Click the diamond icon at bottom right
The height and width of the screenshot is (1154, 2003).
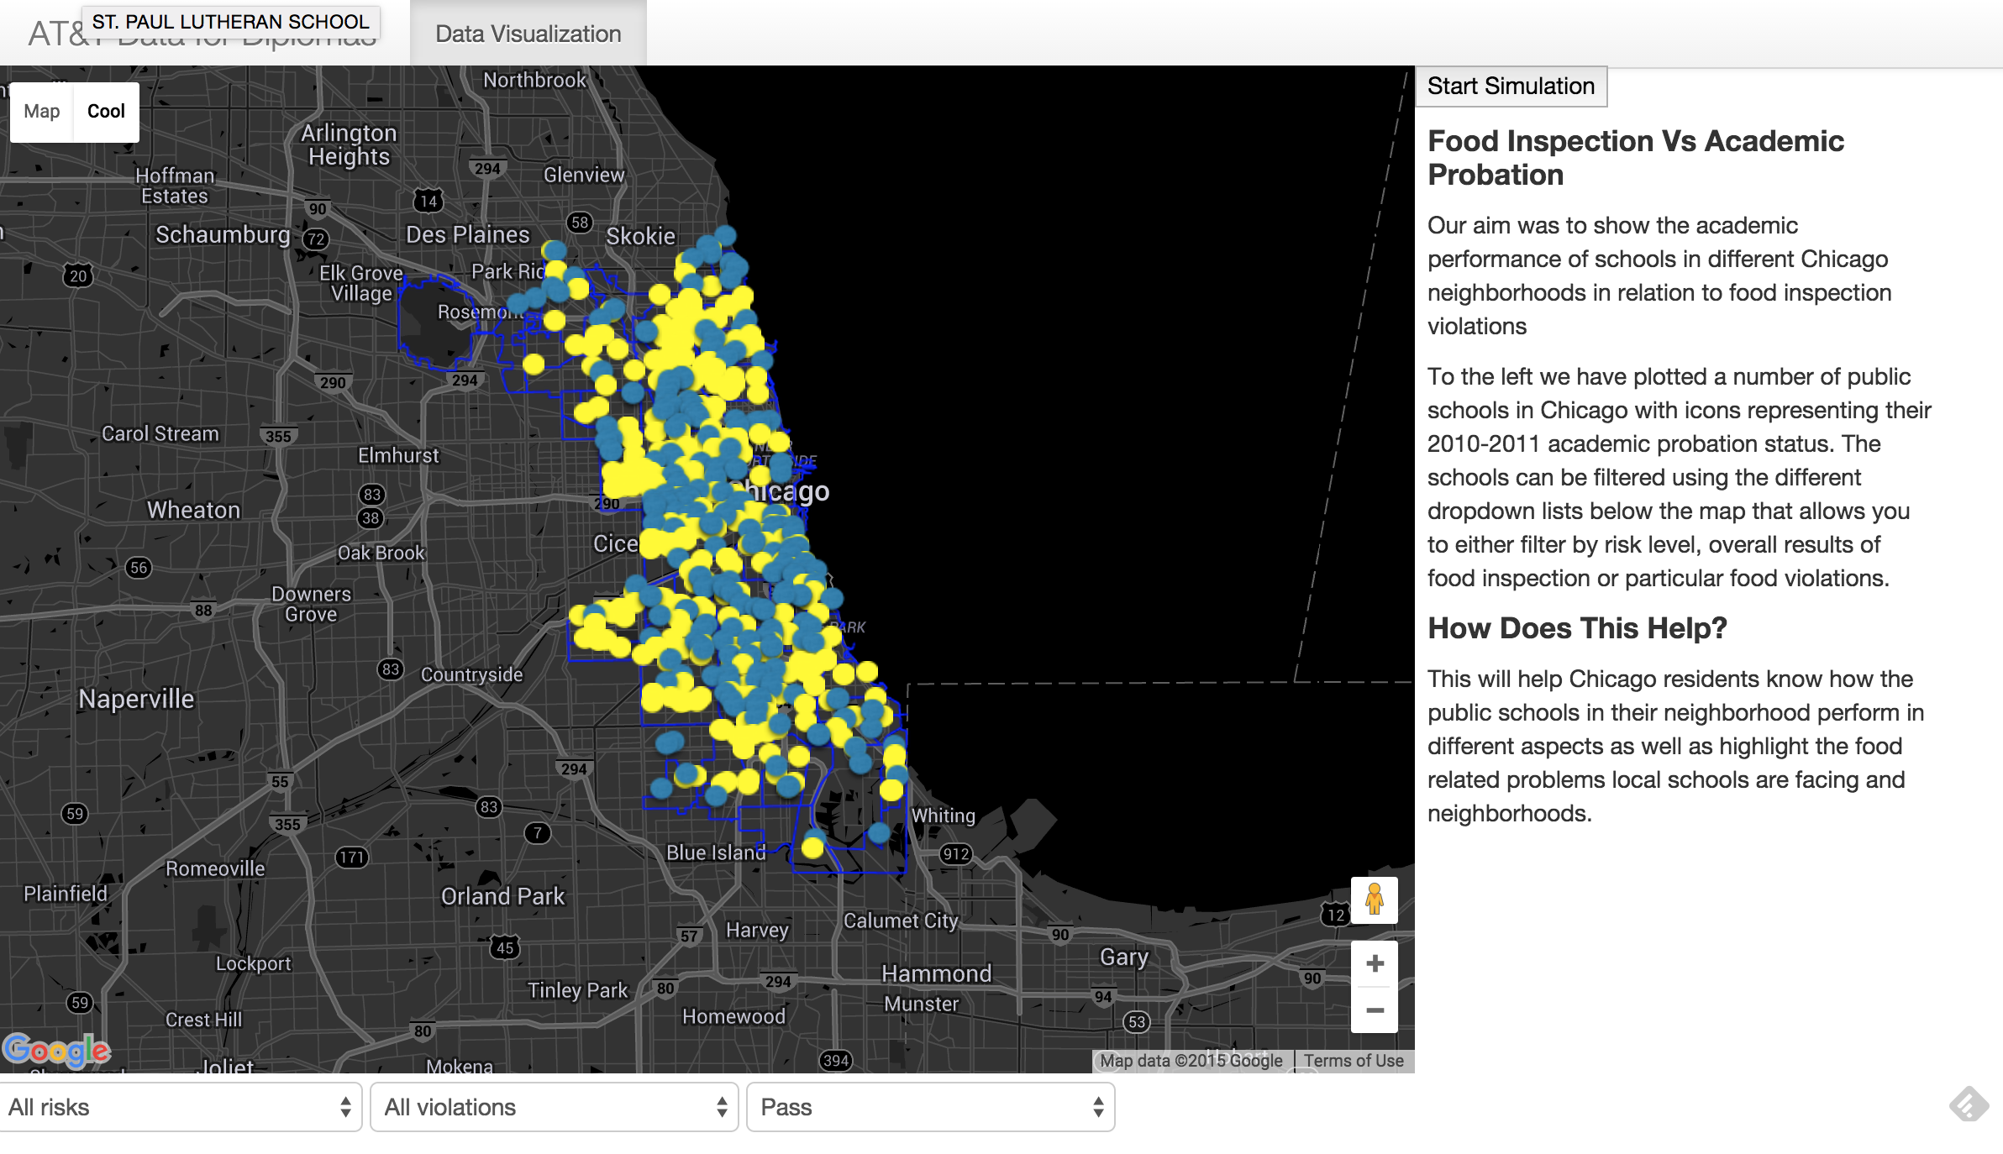click(1969, 1104)
